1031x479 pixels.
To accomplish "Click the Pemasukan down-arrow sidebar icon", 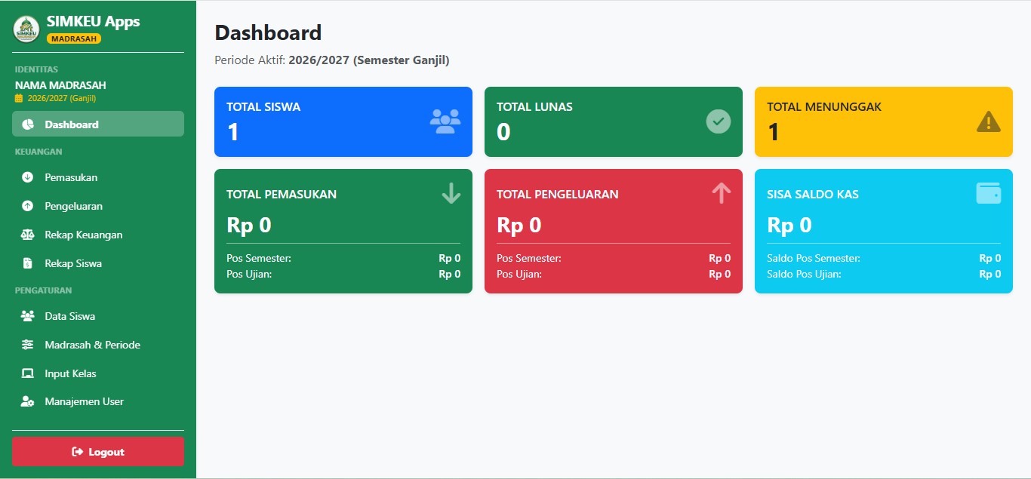I will pos(28,177).
